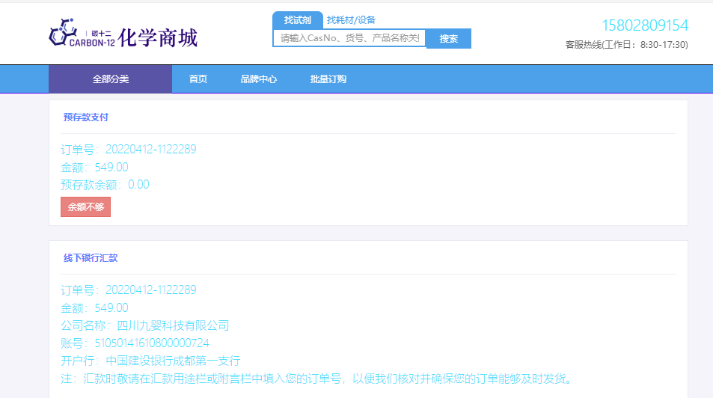Click the 线下银行汇款 section heading
Screen dimensions: 713x398
pos(91,258)
